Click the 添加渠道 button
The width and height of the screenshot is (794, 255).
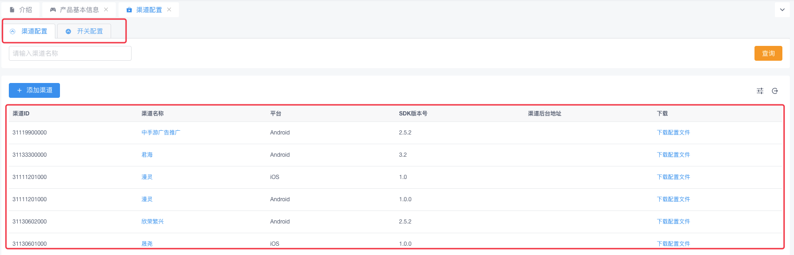click(34, 90)
